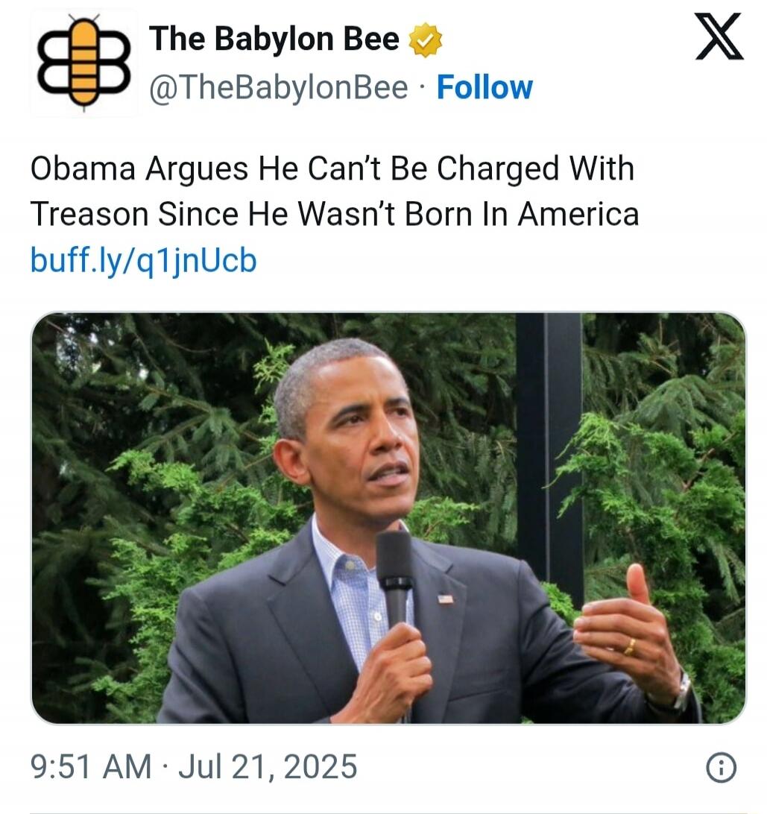Click the flag lapel pin in photo
The image size is (767, 814).
[445, 599]
